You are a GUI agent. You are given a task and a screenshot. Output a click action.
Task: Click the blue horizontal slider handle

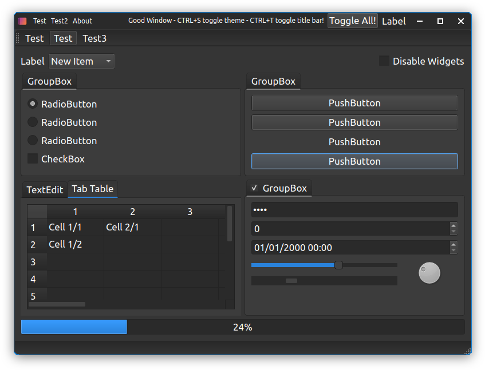click(x=338, y=265)
